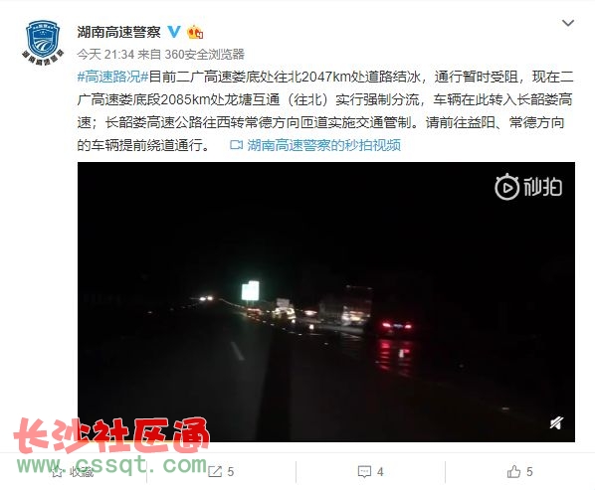595x490 pixels.
Task: Toggle the video mute speaker icon
Action: pyautogui.click(x=556, y=422)
